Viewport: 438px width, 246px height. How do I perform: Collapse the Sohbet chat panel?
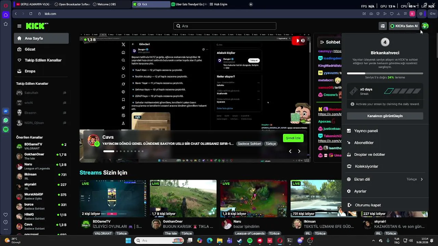[322, 42]
